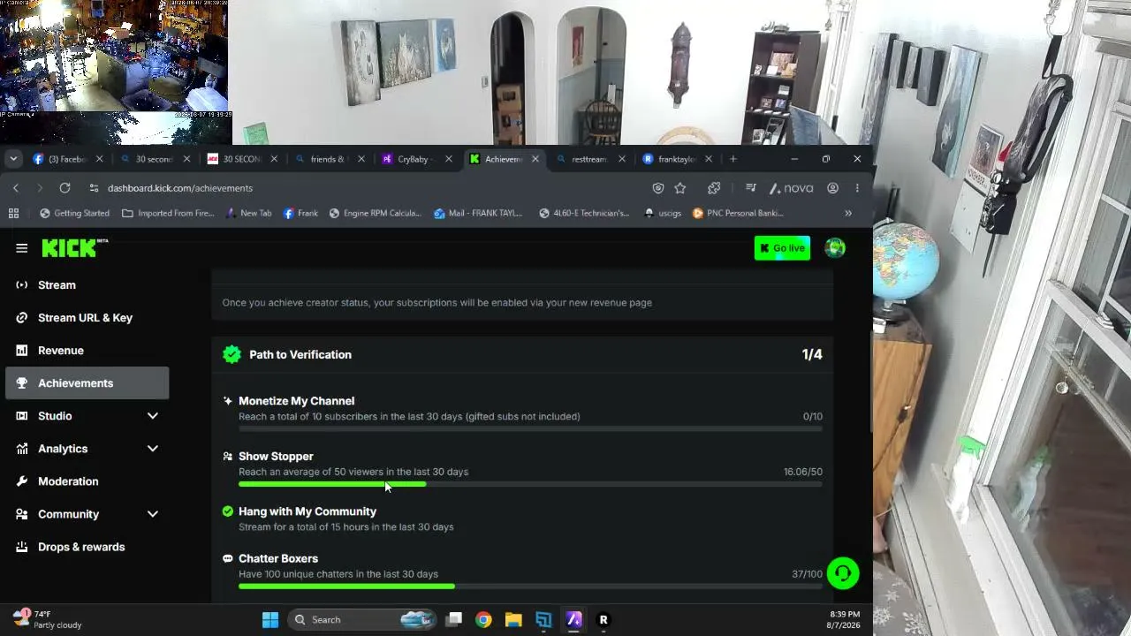Screen dimensions: 1131x636
Task: Click the Show Stopper viewers progress bar
Action: [530, 484]
